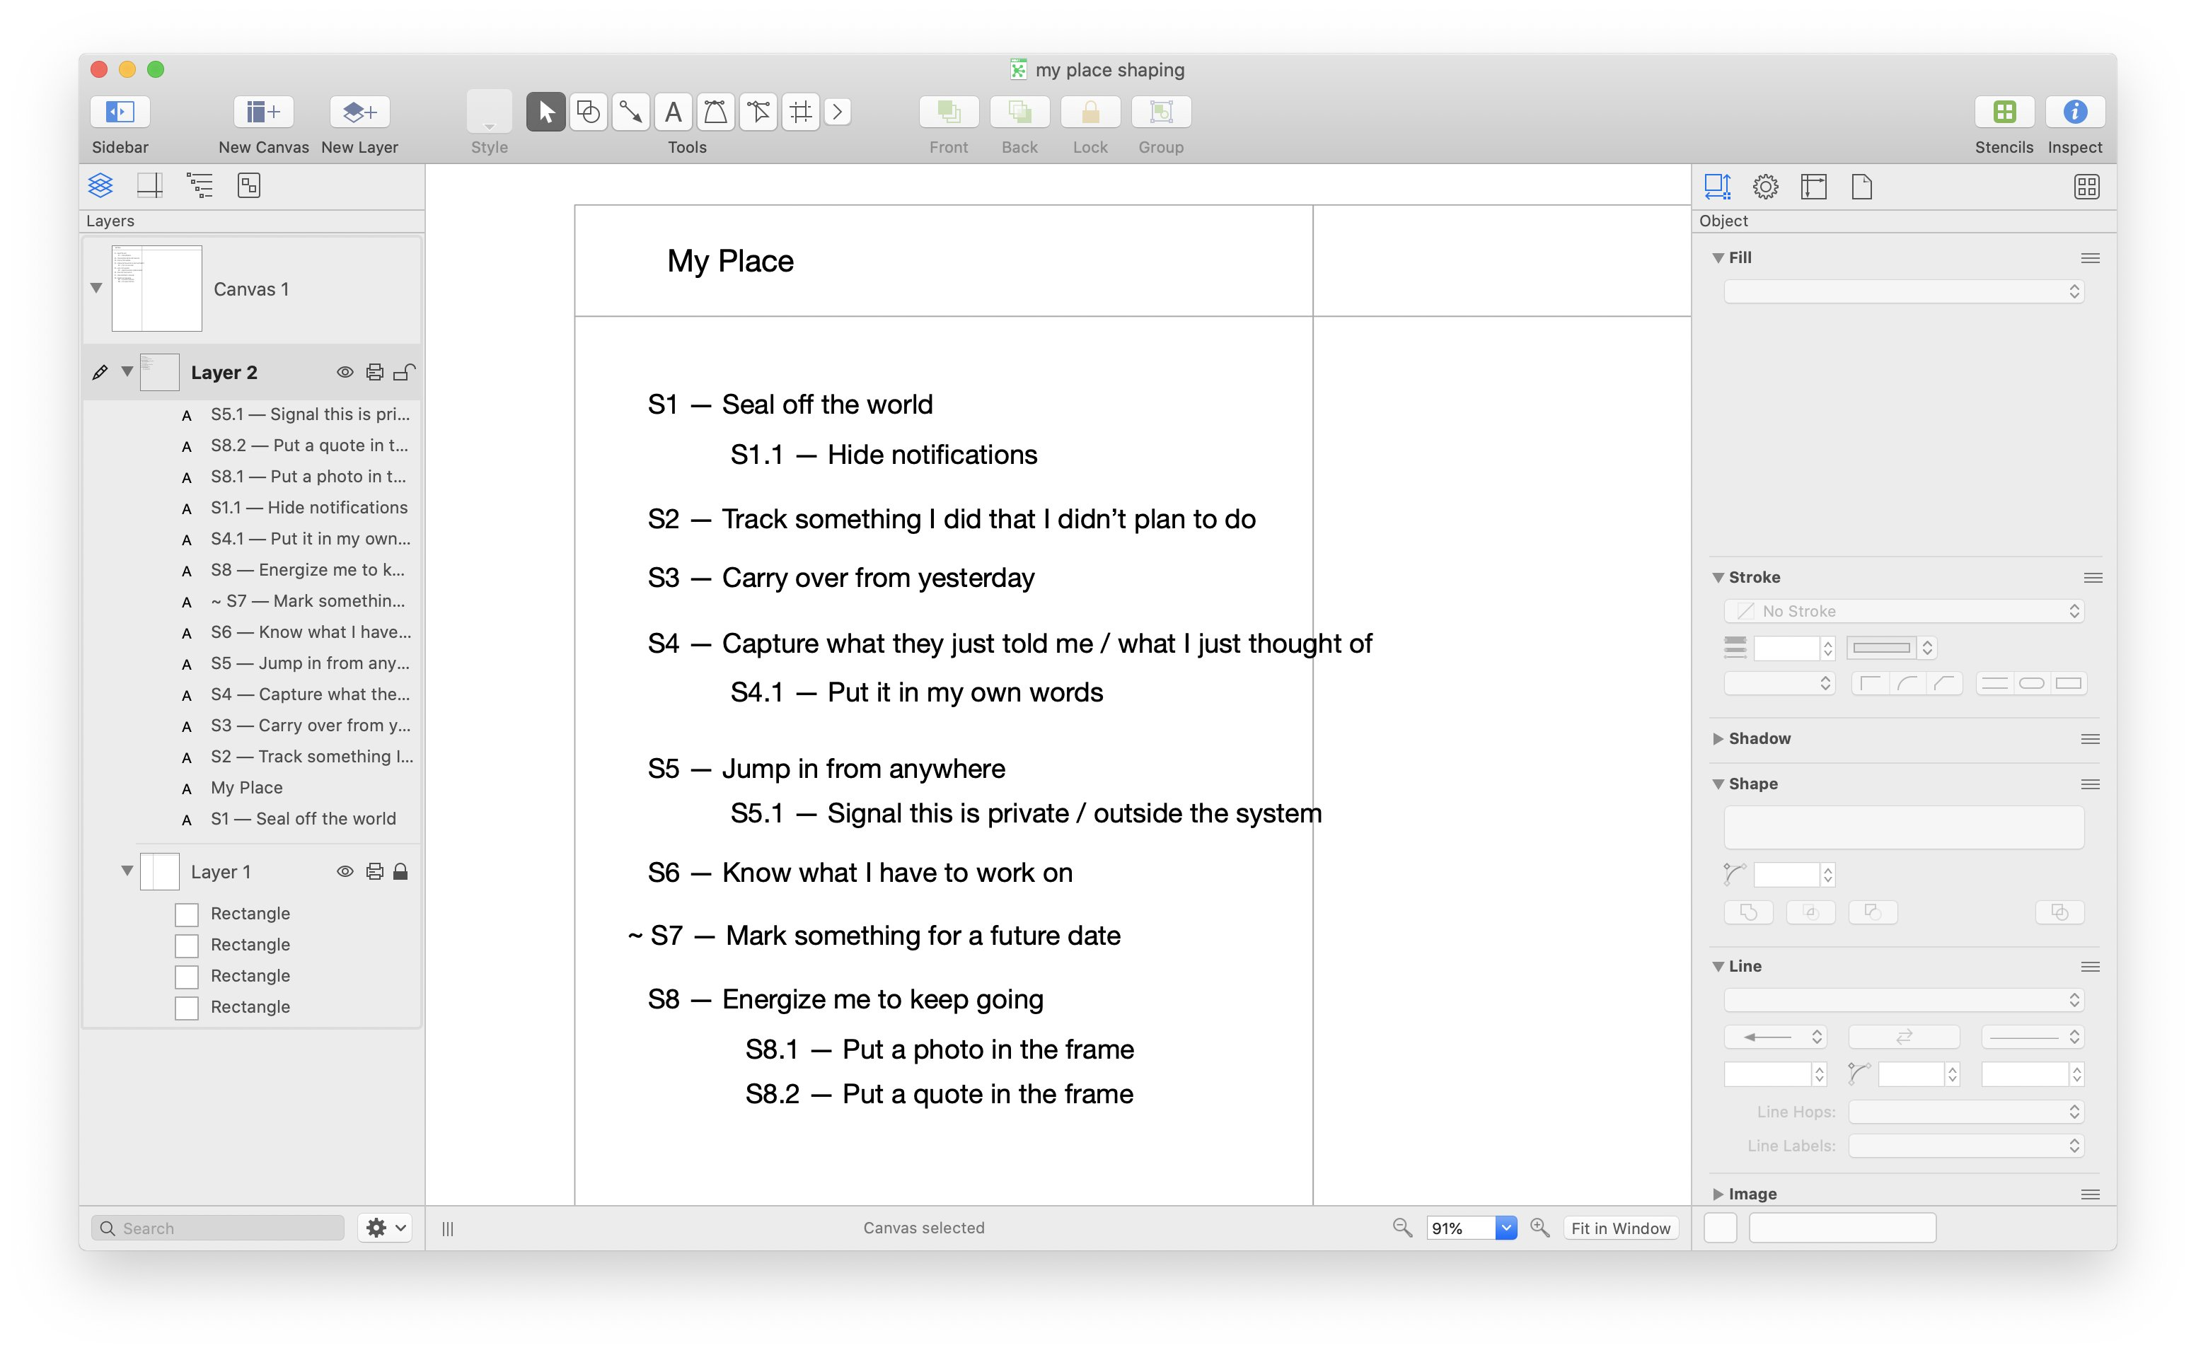Viewport: 2196px width, 1355px height.
Task: Open the Canvas inspector tab
Action: coord(1813,187)
